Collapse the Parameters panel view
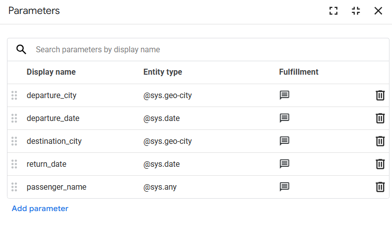Image resolution: width=392 pixels, height=230 pixels. 356,11
